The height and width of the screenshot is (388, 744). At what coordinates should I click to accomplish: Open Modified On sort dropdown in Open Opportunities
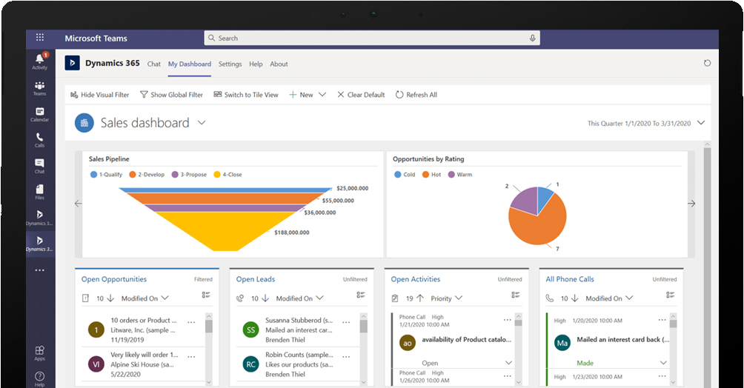tap(145, 298)
